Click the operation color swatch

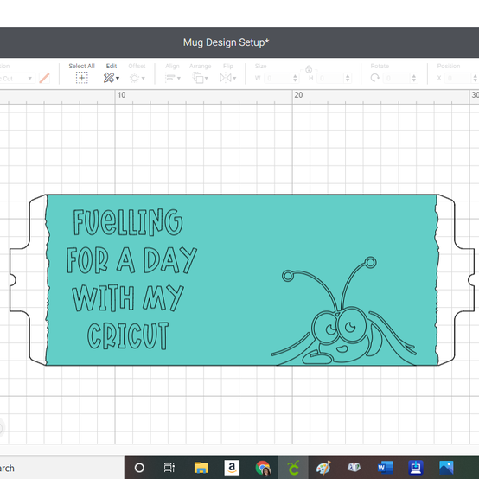point(44,78)
